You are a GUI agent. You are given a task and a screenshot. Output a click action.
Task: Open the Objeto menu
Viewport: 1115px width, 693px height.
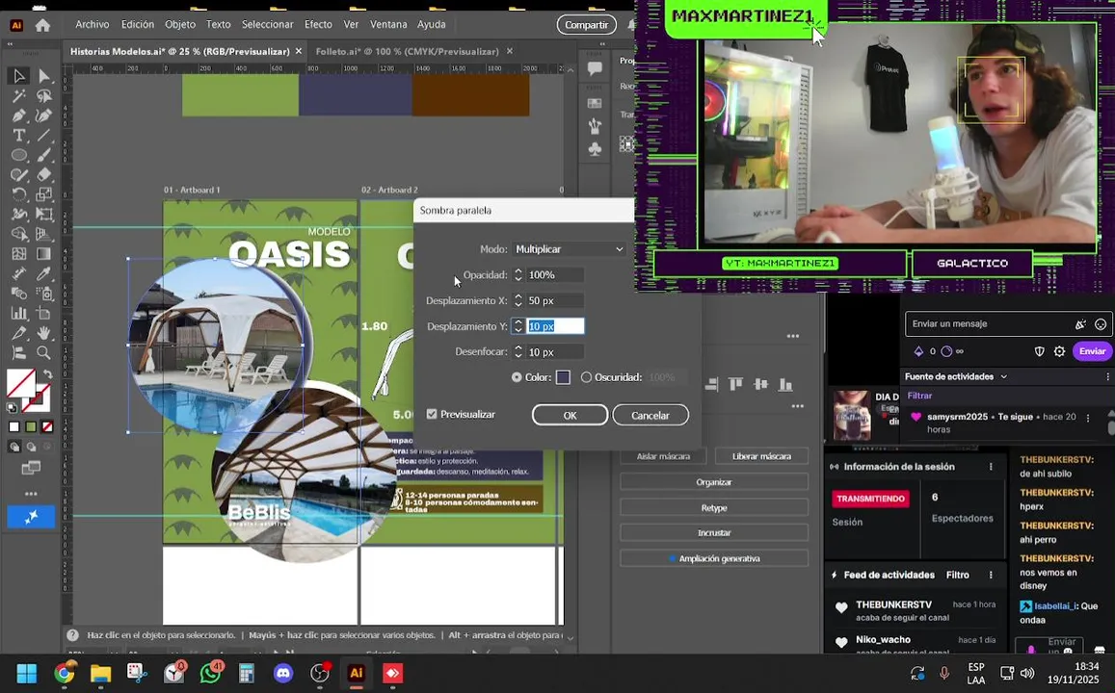click(180, 24)
